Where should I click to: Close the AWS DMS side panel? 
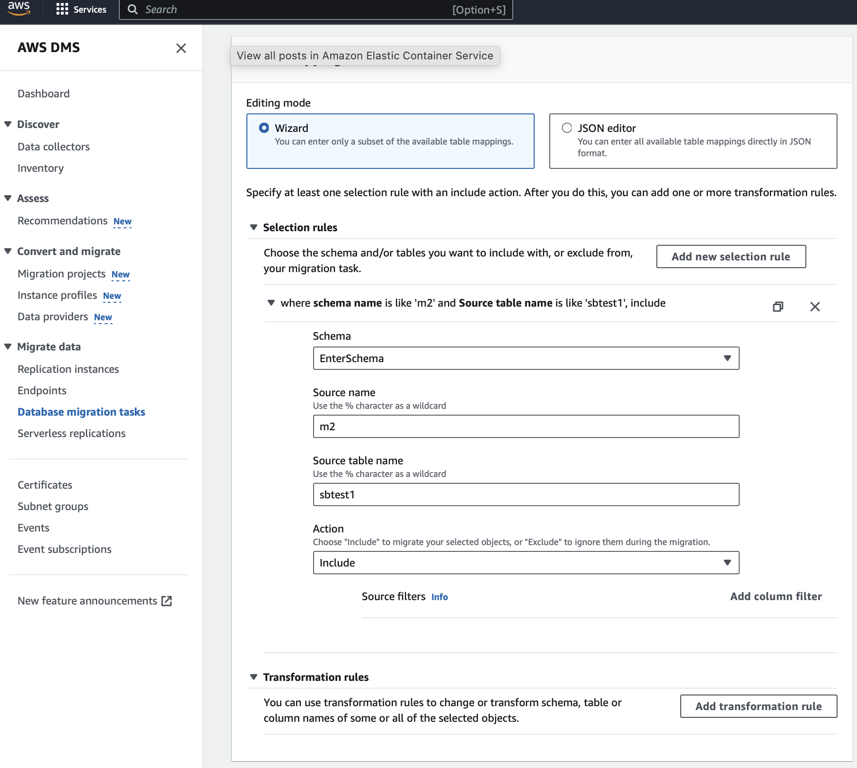coord(181,48)
